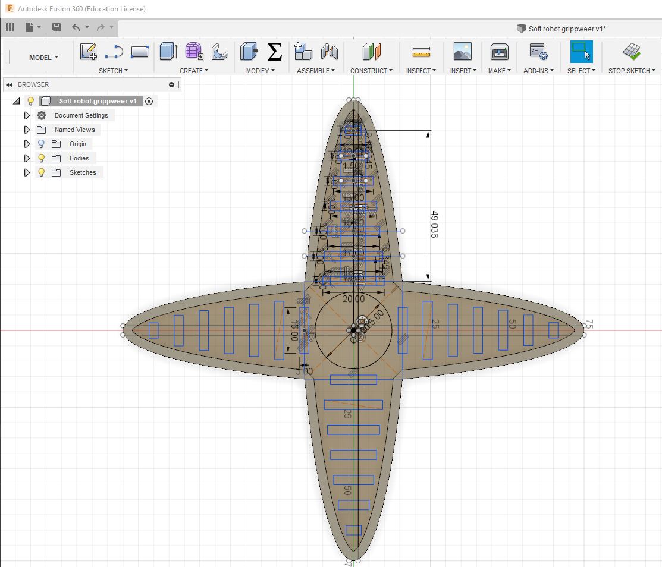Image resolution: width=662 pixels, height=567 pixels.
Task: Expand the Named Views tree node
Action: click(27, 130)
